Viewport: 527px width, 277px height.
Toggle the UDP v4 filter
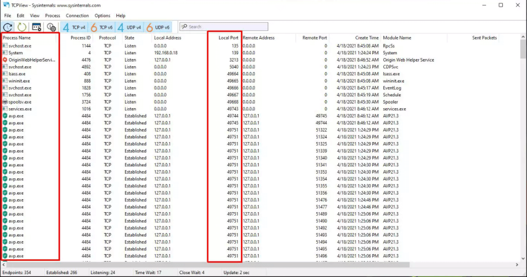coord(129,27)
